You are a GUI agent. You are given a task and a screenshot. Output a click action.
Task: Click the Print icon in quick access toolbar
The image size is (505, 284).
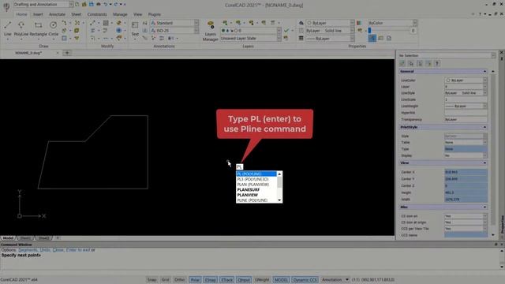98,5
